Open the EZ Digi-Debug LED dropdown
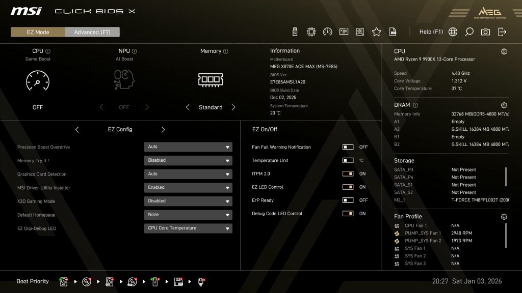The height and width of the screenshot is (293, 522). (188, 228)
